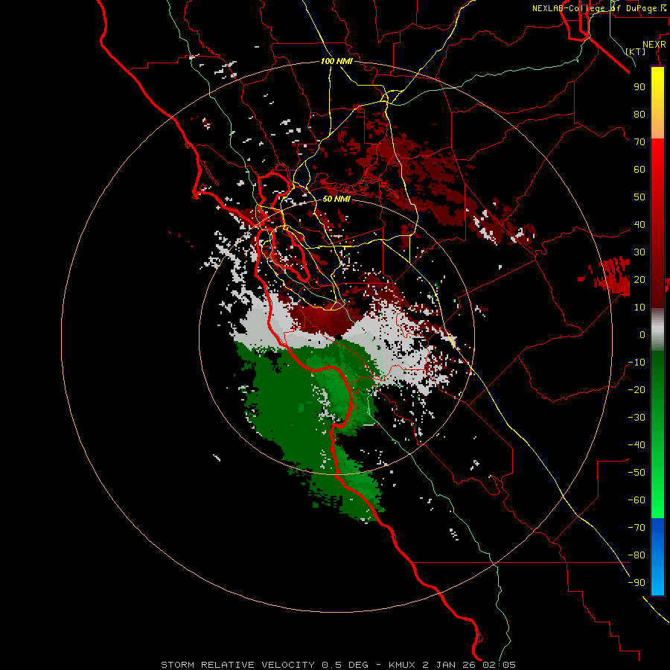Select the -90 legend value
Image resolution: width=670 pixels, height=670 pixels.
click(636, 583)
